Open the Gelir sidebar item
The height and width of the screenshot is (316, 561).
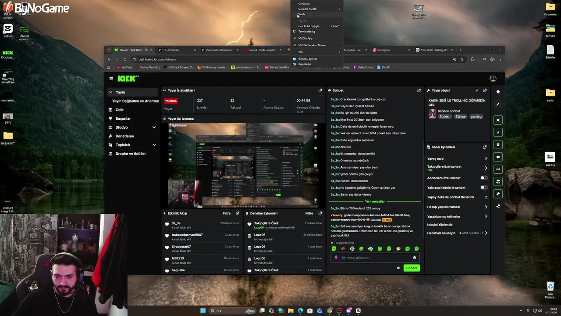(x=133, y=110)
